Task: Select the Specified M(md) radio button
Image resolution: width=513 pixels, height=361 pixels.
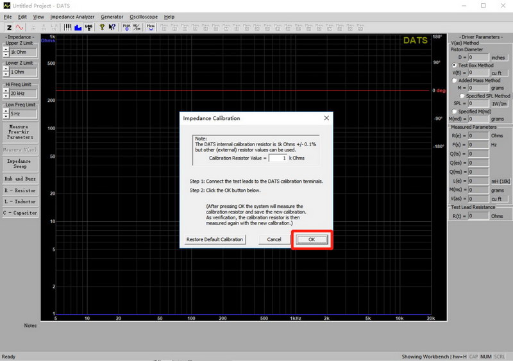Action: coord(455,112)
